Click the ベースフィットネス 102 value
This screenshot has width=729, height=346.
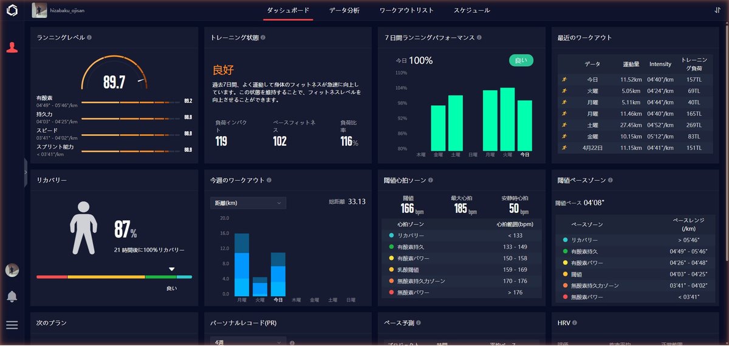(x=279, y=141)
